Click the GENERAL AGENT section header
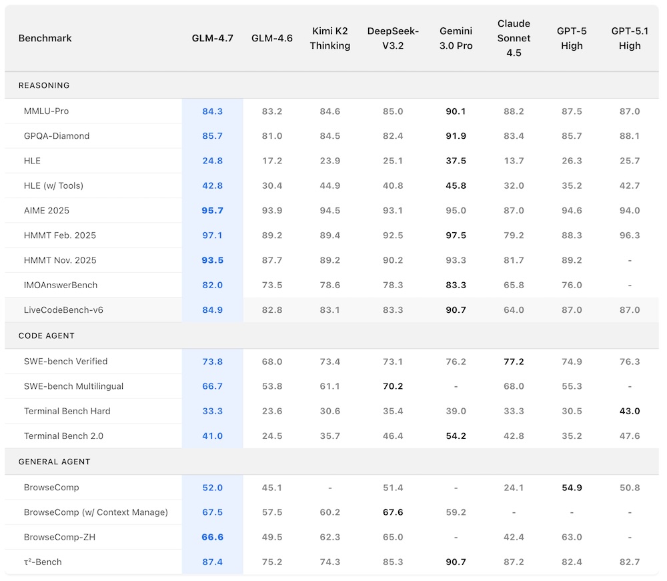667x581 pixels. tap(55, 462)
